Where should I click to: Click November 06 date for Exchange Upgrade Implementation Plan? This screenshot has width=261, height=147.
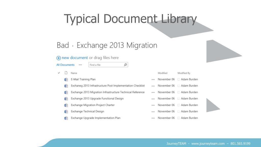pos(166,118)
